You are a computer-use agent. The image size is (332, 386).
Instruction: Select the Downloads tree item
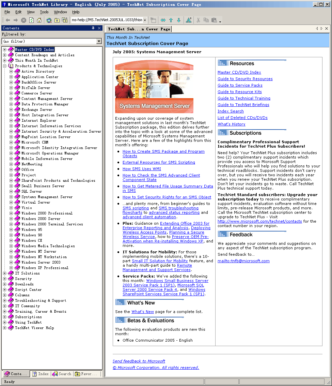click(x=24, y=284)
